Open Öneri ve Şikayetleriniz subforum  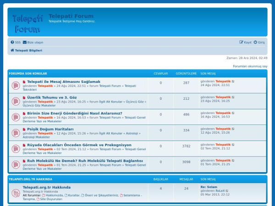(x=102, y=195)
